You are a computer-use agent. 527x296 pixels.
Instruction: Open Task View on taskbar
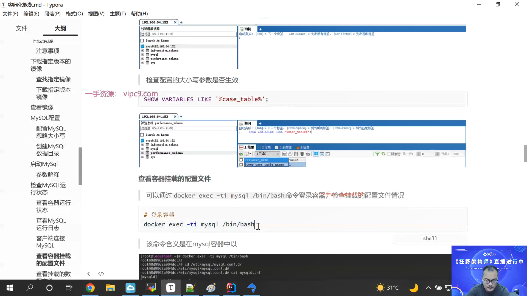pos(69,288)
